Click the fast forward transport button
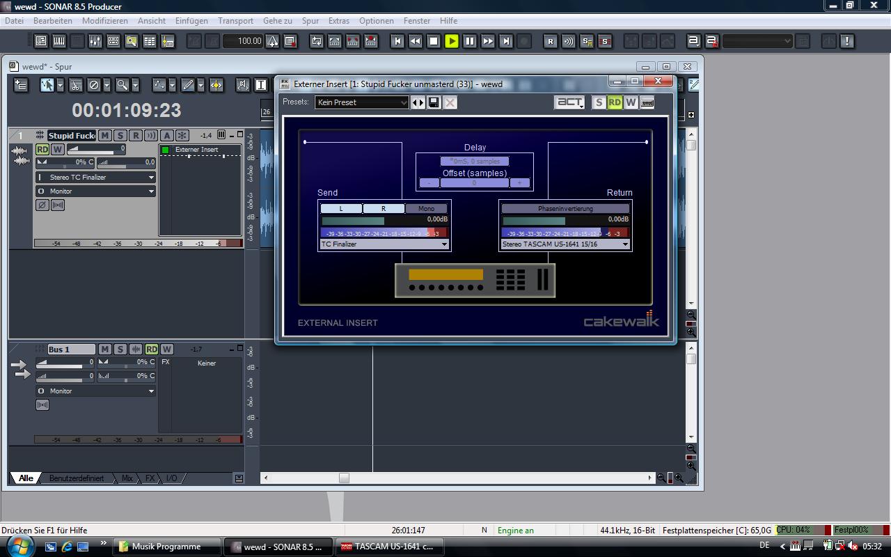Image resolution: width=891 pixels, height=557 pixels. pos(488,41)
